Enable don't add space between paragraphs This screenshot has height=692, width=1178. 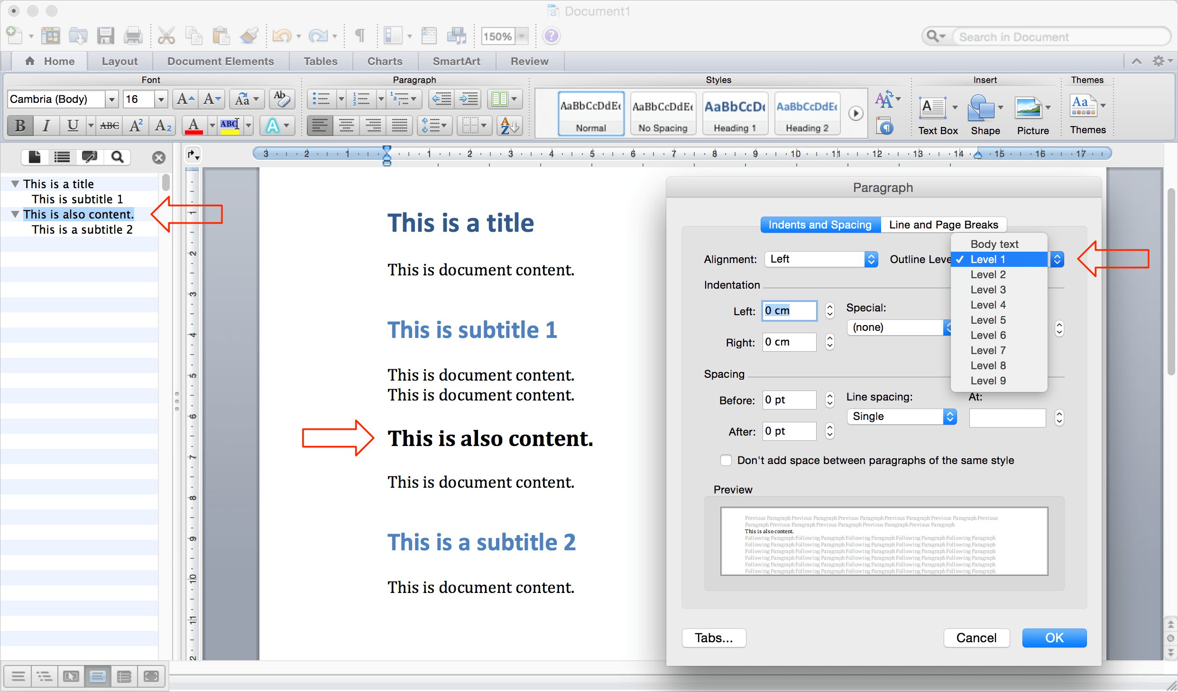(x=726, y=460)
